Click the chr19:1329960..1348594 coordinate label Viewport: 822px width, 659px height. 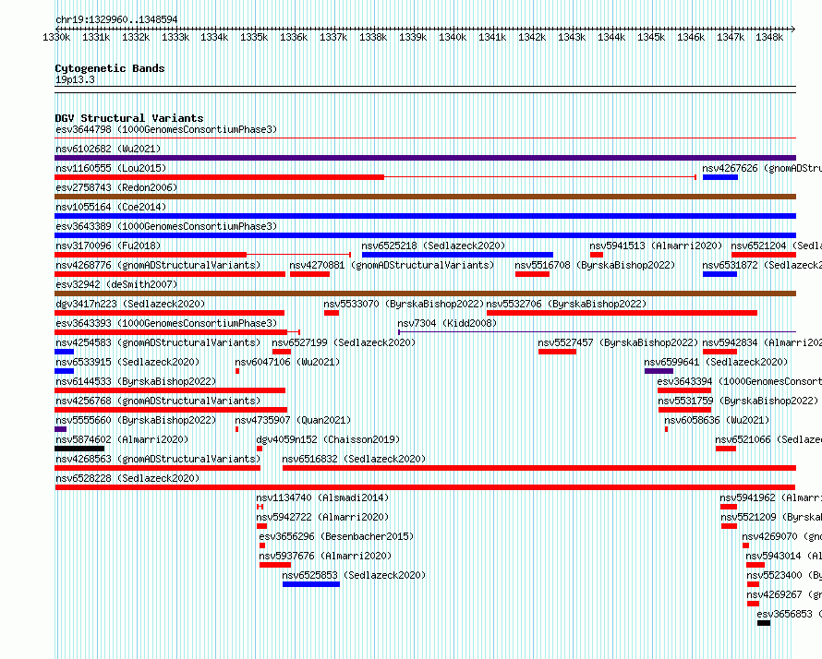(116, 19)
